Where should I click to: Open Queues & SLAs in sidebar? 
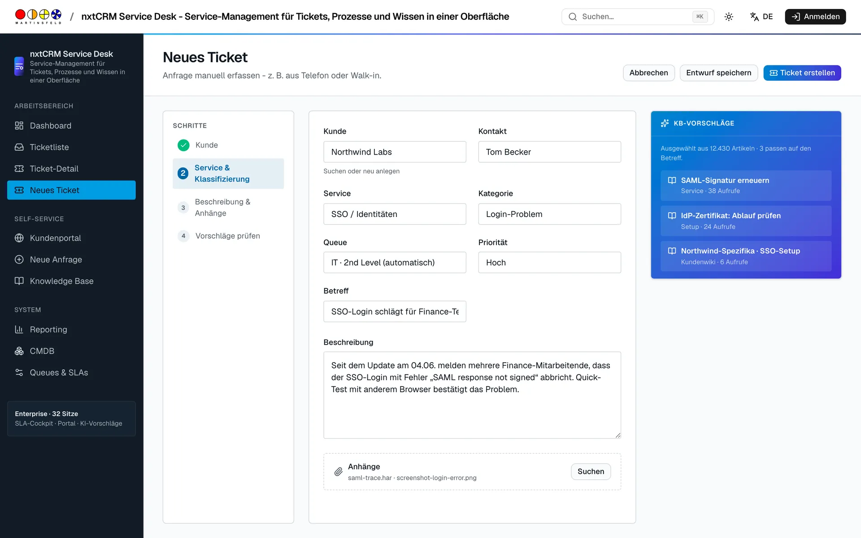click(x=71, y=373)
